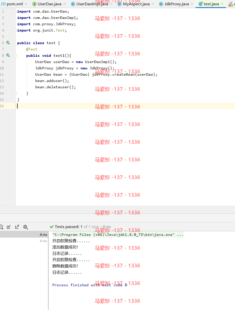
Task: Switch to the JdkProxy.java tab
Action: pyautogui.click(x=177, y=4)
